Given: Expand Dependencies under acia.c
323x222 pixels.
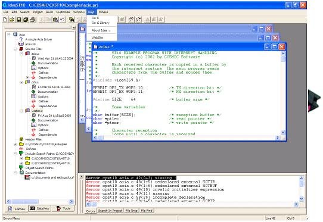Looking at the screenshot, I should (x=27, y=77).
